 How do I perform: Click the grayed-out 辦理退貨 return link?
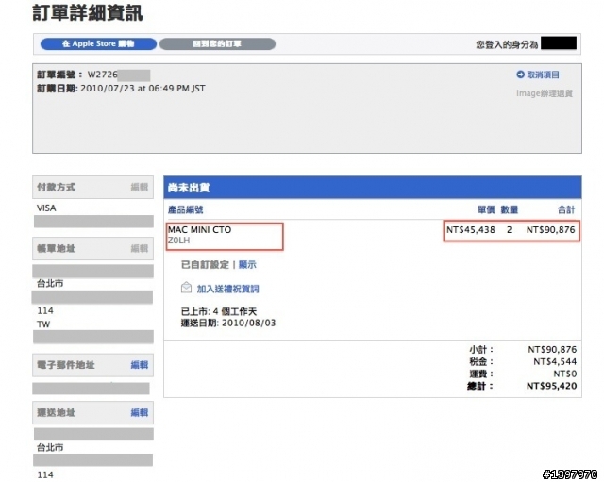[x=545, y=93]
